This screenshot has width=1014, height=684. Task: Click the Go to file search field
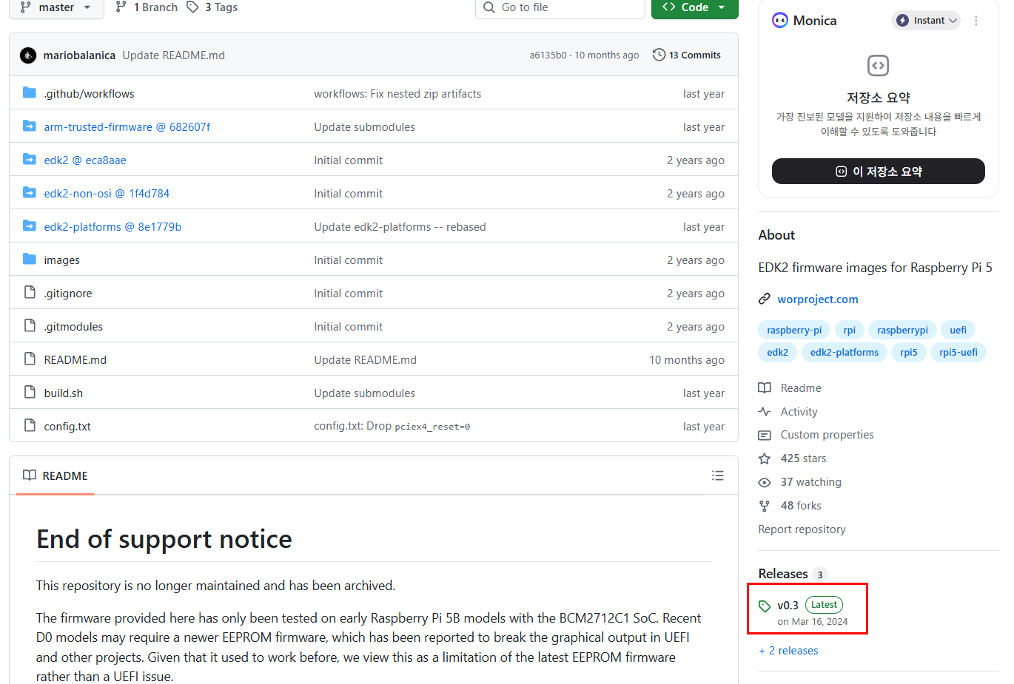(560, 7)
